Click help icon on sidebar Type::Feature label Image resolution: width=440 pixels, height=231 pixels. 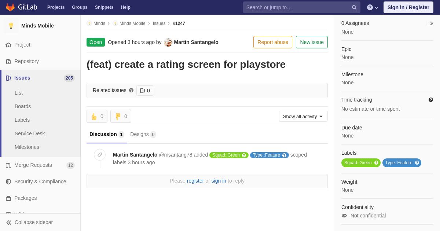pyautogui.click(x=417, y=163)
